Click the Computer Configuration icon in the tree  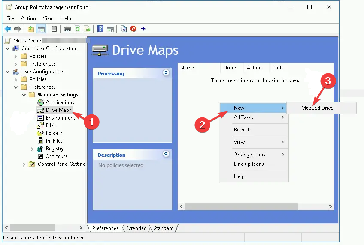pyautogui.click(x=16, y=48)
